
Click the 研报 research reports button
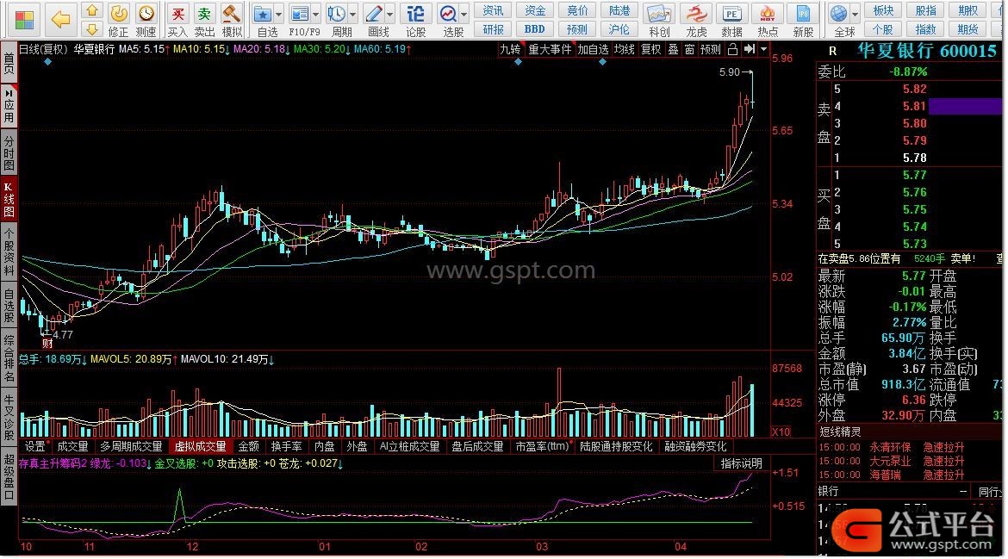click(493, 29)
